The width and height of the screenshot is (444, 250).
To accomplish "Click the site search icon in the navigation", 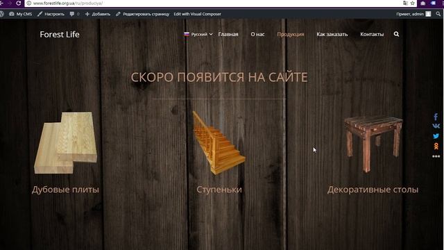I will point(396,34).
